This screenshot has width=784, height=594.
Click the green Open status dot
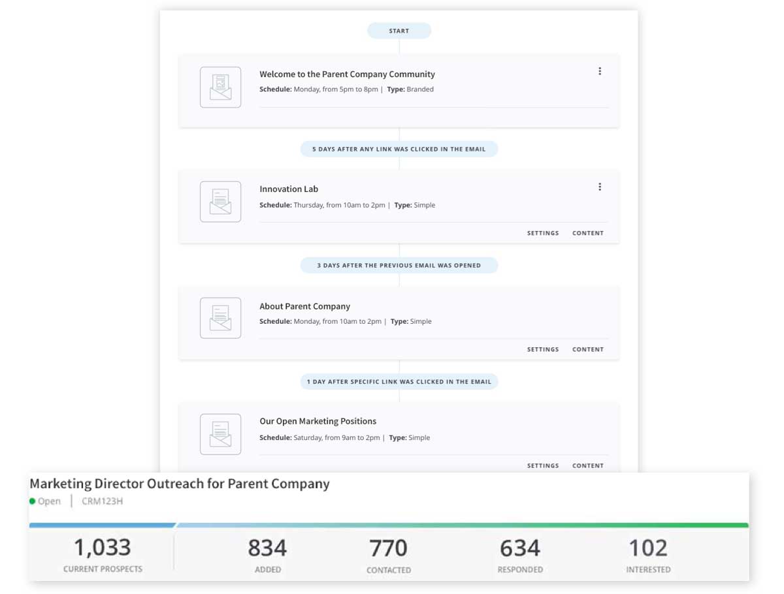click(33, 501)
